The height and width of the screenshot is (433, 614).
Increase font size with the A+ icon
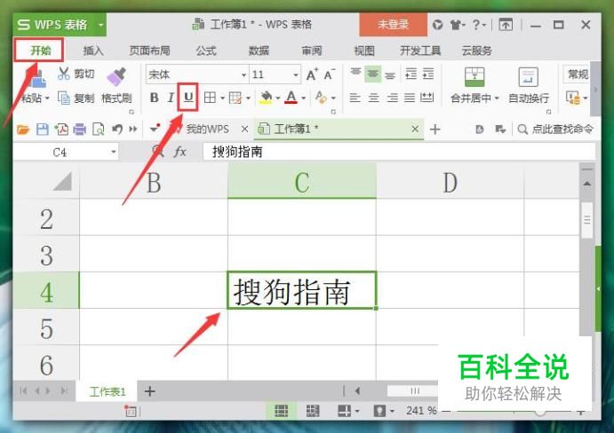pos(312,75)
